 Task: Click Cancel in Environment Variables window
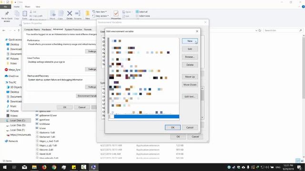(195, 137)
